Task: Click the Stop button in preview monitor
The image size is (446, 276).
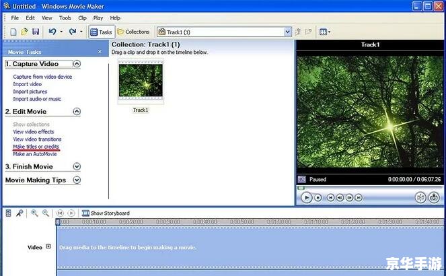Action: 318,197
